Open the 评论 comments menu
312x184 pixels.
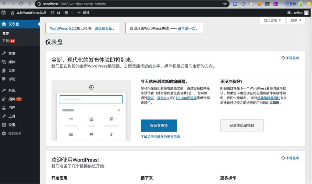[20, 79]
